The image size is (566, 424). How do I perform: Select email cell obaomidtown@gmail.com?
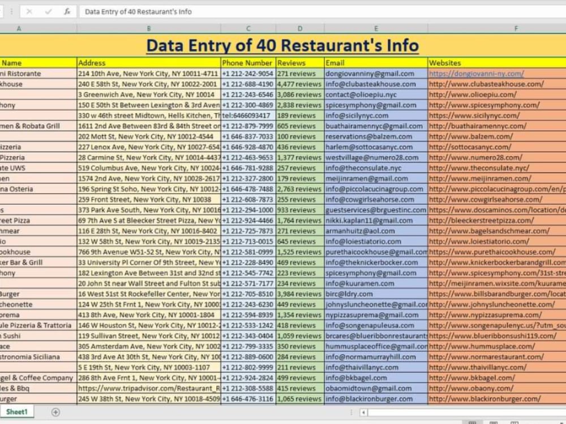click(x=376, y=388)
